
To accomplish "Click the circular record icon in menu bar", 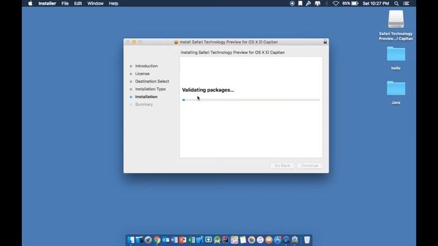I will [292, 3].
